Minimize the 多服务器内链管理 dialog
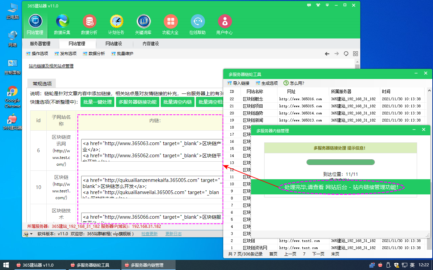 pyautogui.click(x=414, y=130)
